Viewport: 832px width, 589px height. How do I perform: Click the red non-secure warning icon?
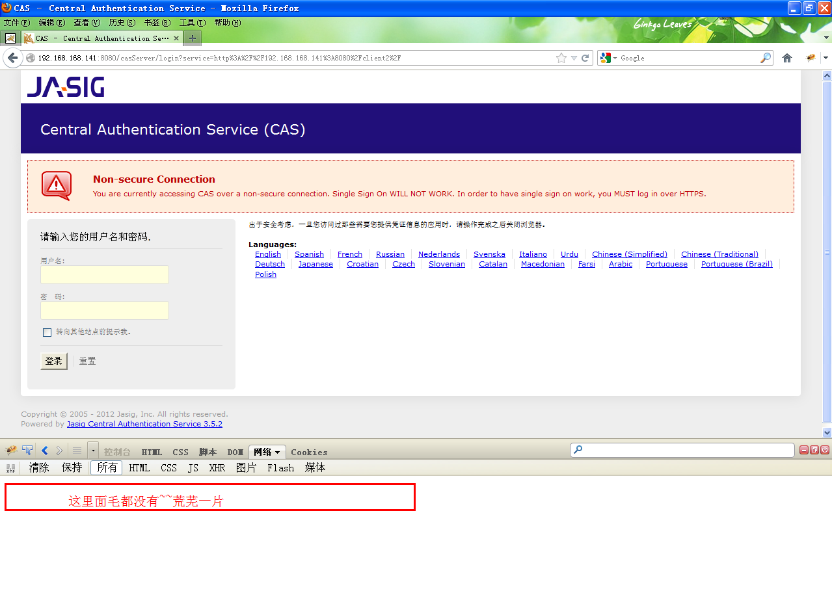[57, 186]
